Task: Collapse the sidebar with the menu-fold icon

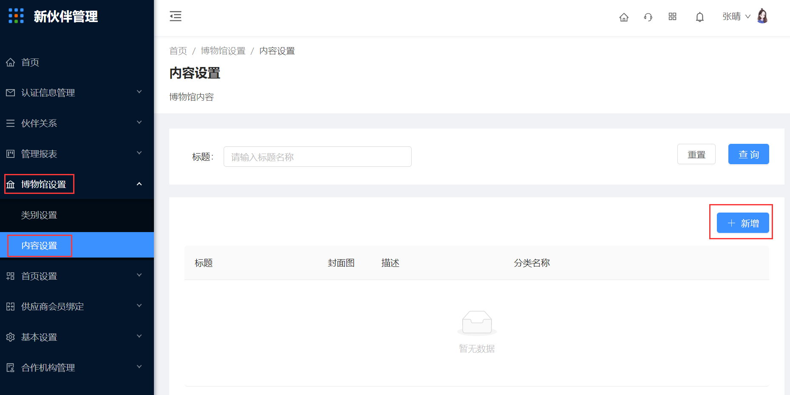Action: 176,17
